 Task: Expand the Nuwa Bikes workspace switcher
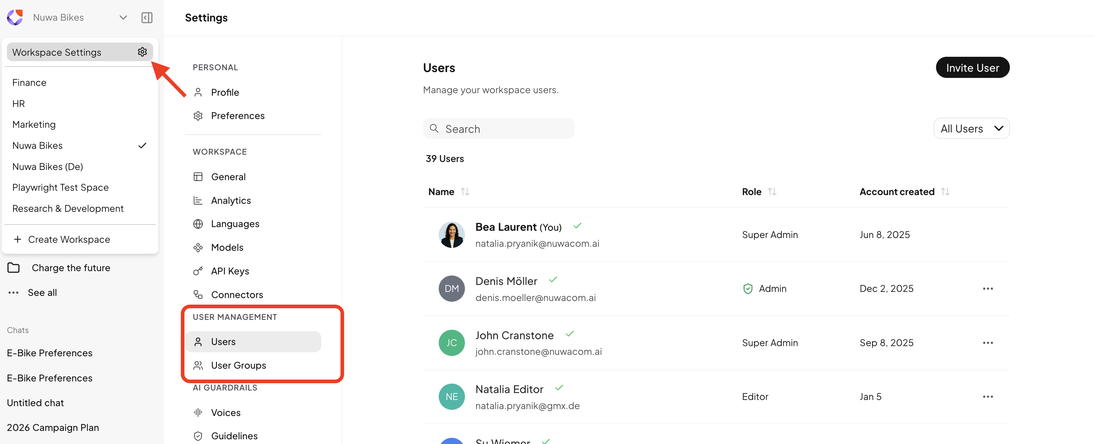[x=123, y=17]
